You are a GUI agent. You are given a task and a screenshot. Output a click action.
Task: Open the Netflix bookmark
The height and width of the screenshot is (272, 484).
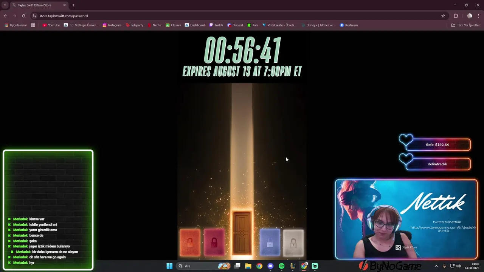(x=154, y=25)
